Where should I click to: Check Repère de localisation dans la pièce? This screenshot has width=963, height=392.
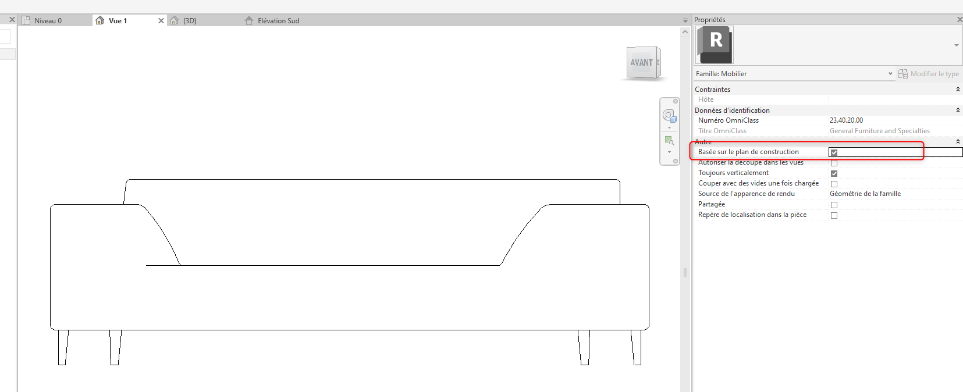click(x=834, y=215)
